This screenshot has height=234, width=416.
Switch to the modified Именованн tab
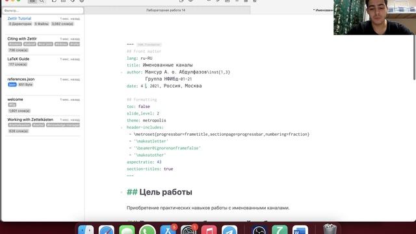tap(323, 10)
